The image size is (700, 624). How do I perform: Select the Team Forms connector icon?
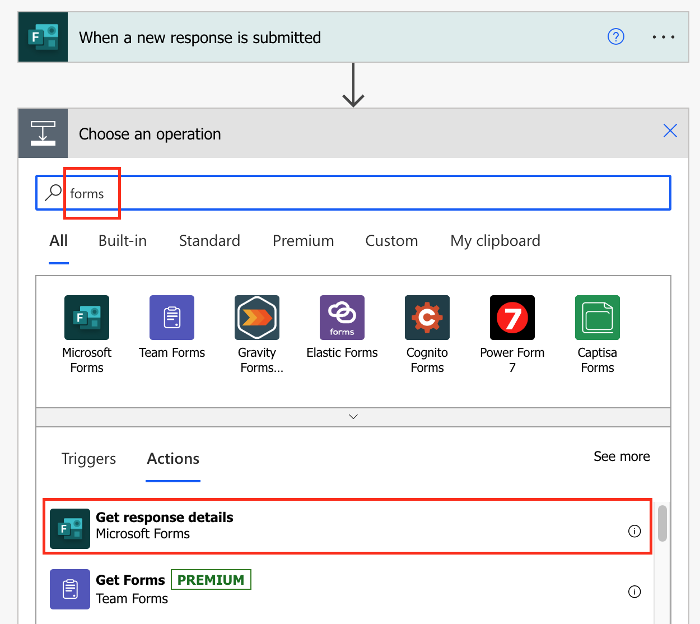172,318
